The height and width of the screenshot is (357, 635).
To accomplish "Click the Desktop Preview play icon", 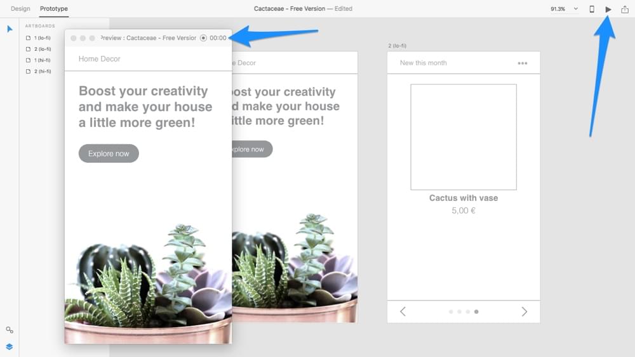I will point(608,9).
